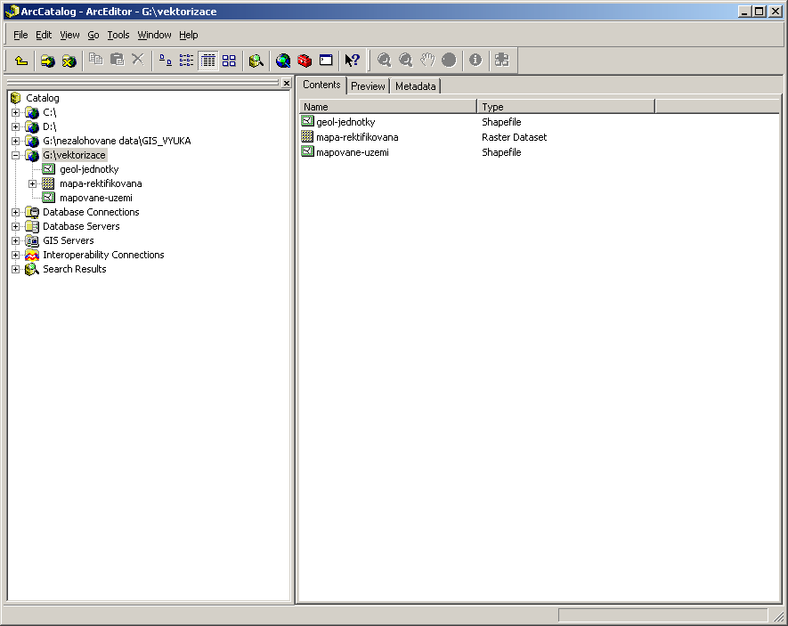The image size is (788, 626).
Task: Expand G:\nezalohovane data\GIS_VYUKA folder node
Action: point(15,142)
